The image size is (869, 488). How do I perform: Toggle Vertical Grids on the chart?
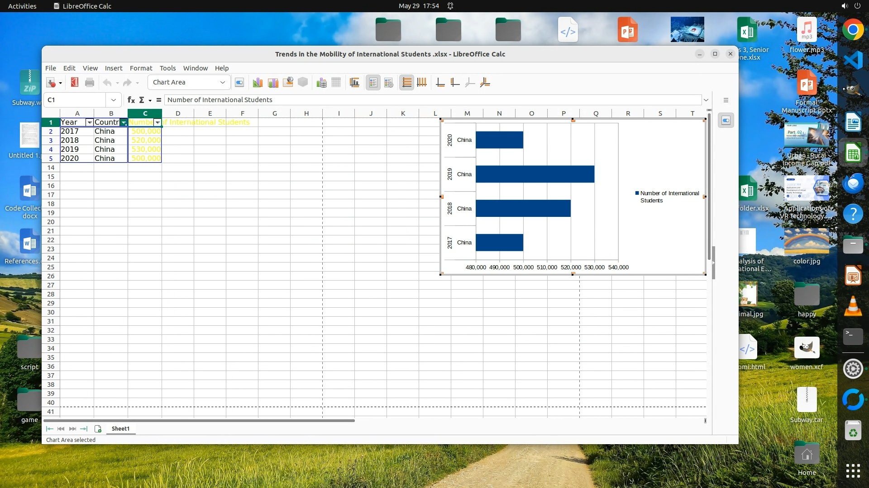(422, 82)
